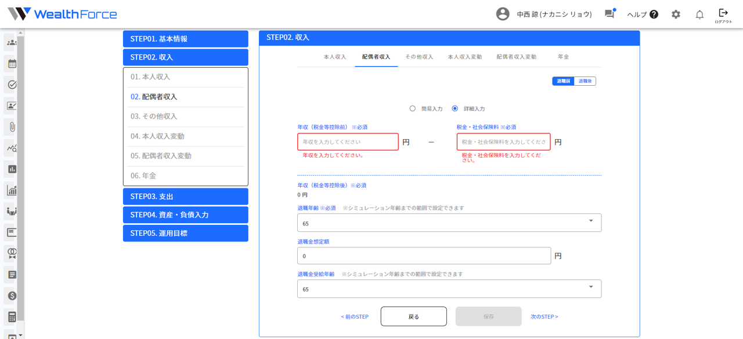Focus the 税金・社会保険料 input field
The image size is (743, 339).
(x=504, y=142)
